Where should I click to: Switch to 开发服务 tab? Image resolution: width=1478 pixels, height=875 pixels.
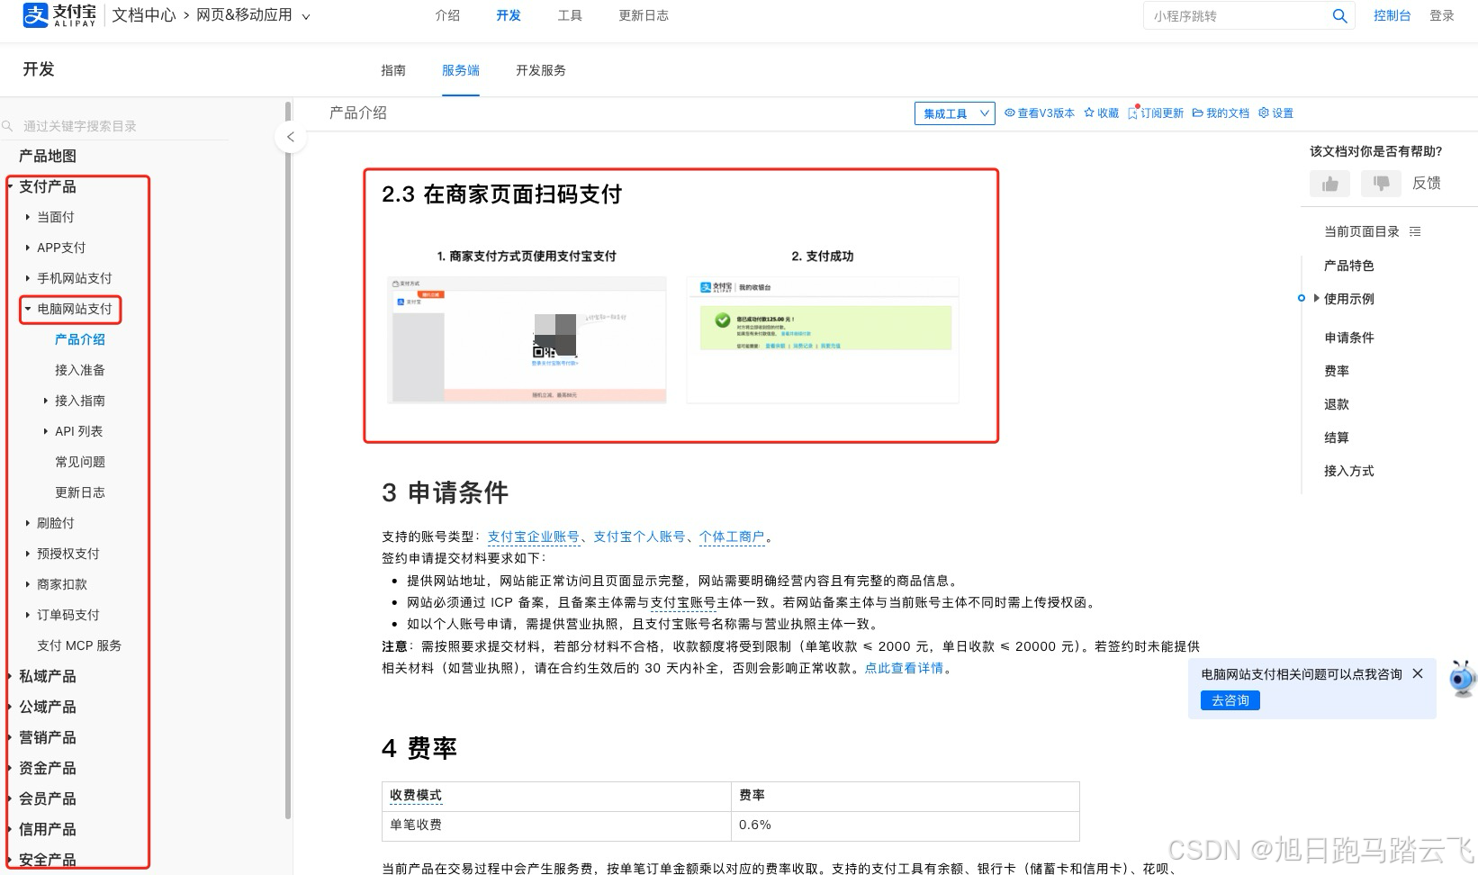541,70
